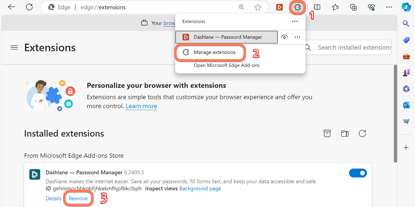The width and height of the screenshot is (415, 207).
Task: Open more actions ellipsis in Extensions popup header
Action: [x=295, y=21]
